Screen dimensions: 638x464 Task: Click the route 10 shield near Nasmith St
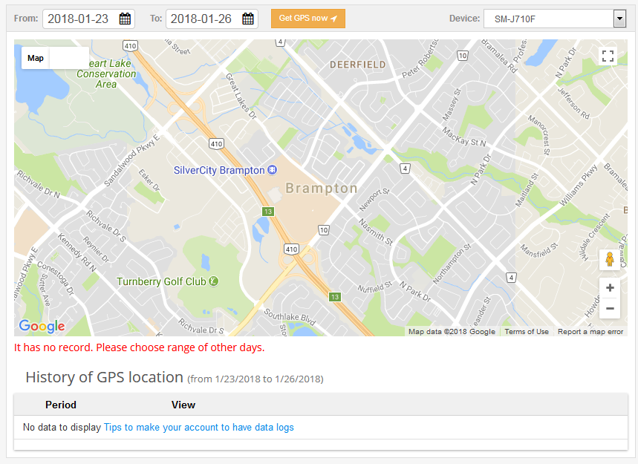coord(324,230)
